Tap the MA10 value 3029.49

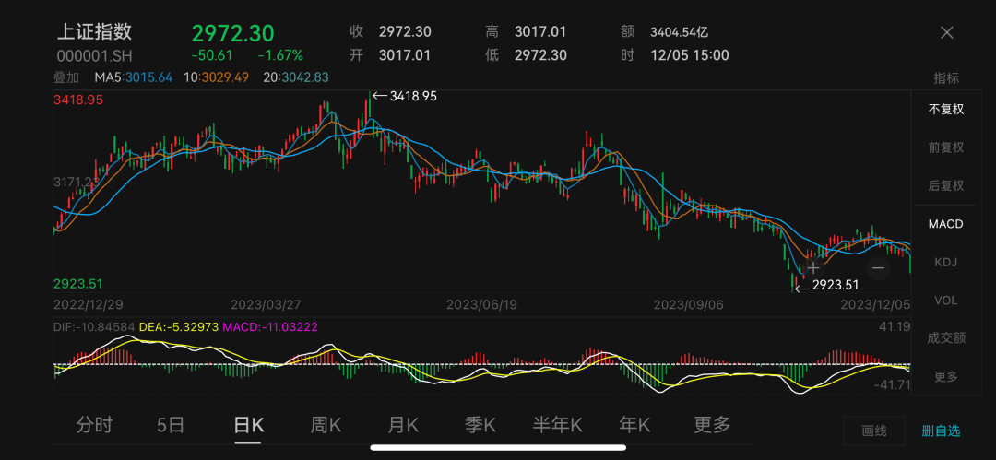(x=226, y=77)
